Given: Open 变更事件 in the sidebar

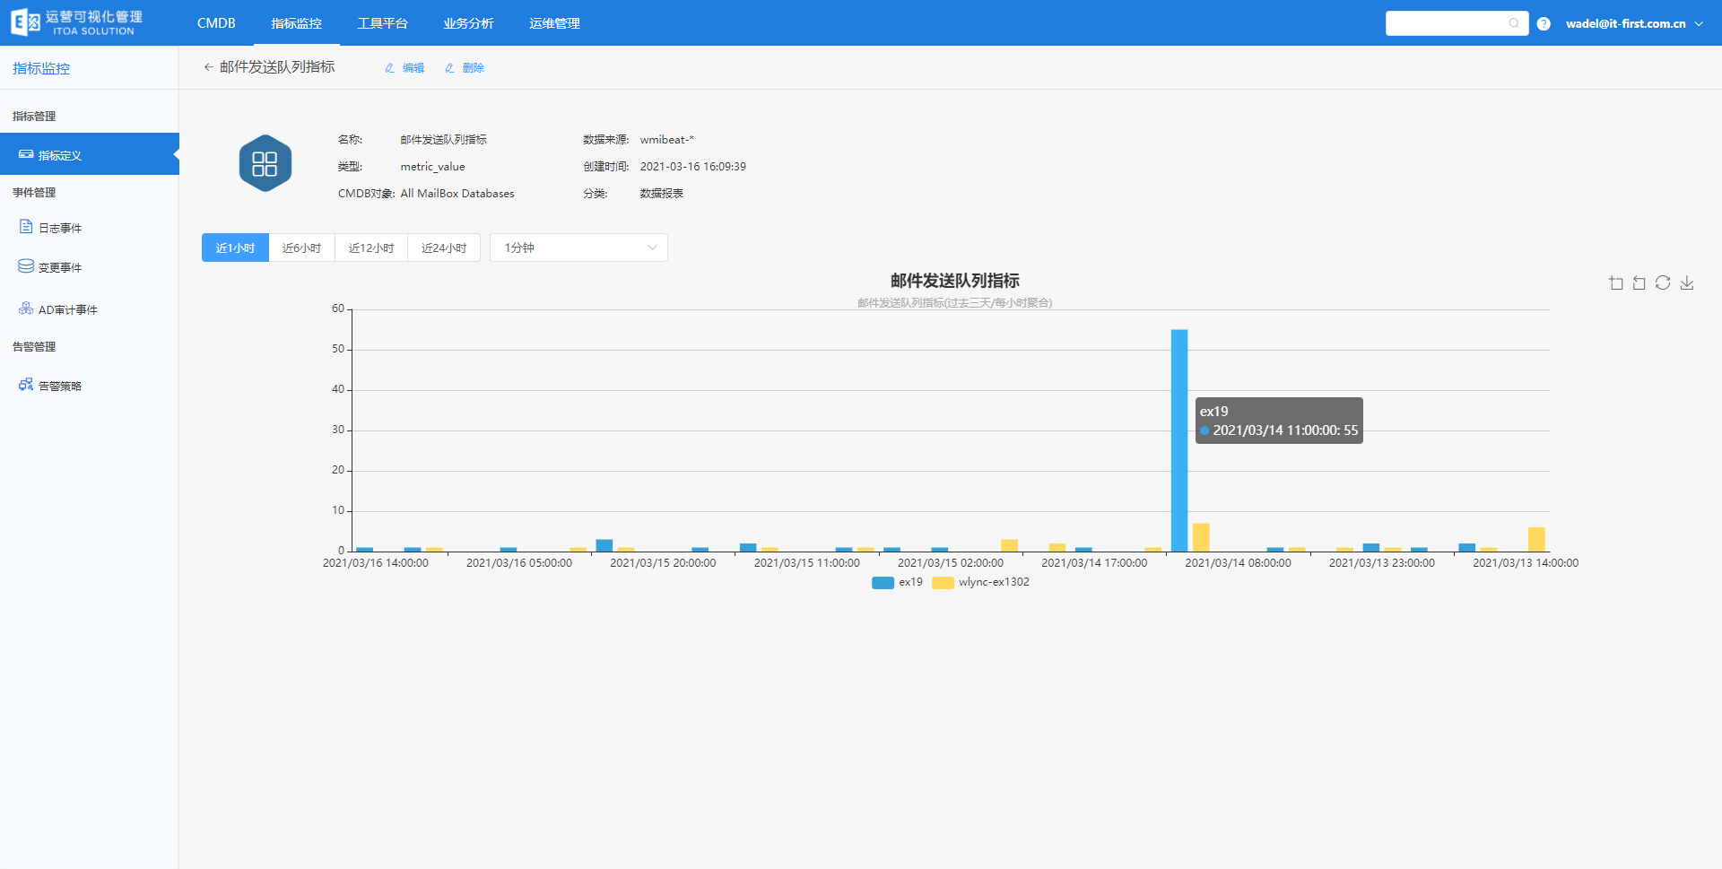Looking at the screenshot, I should [x=59, y=268].
